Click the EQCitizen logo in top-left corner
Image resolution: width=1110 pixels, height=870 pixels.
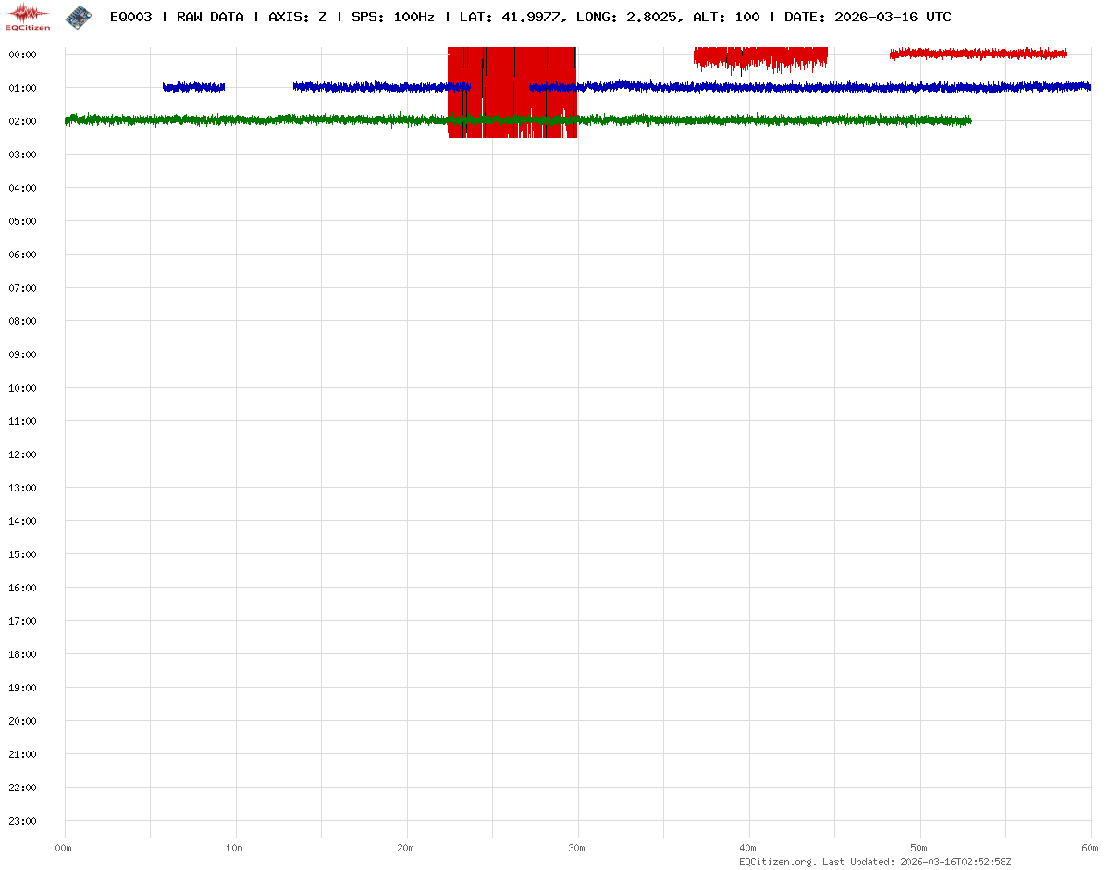click(29, 17)
